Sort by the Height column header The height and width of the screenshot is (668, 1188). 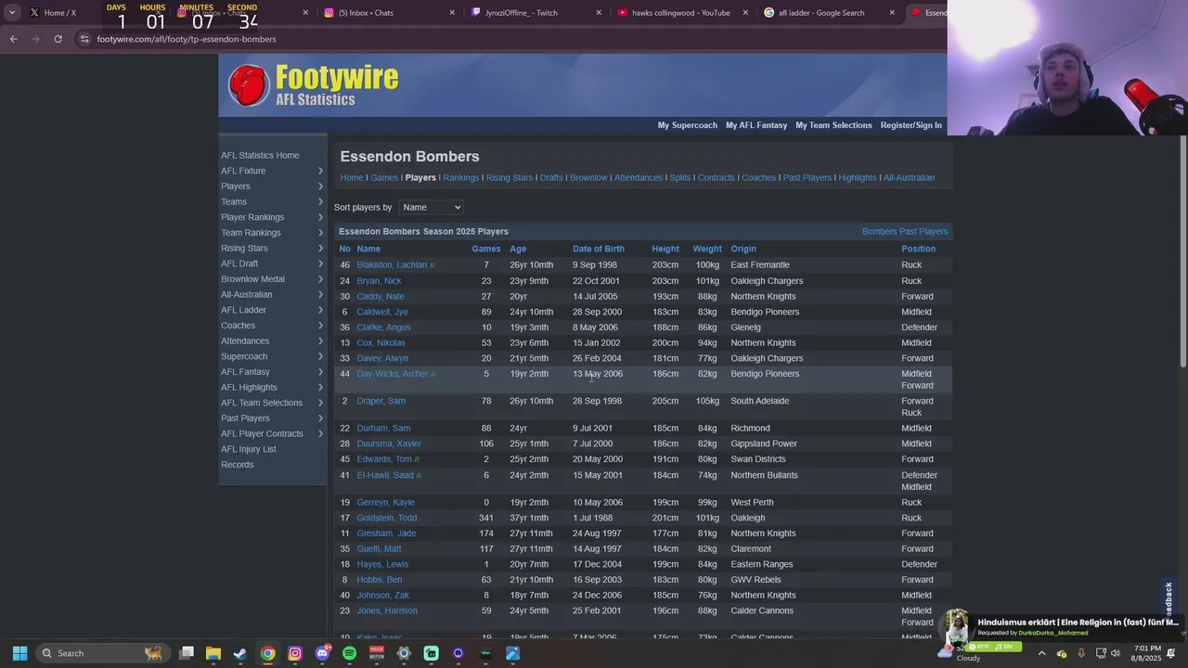[x=665, y=249]
